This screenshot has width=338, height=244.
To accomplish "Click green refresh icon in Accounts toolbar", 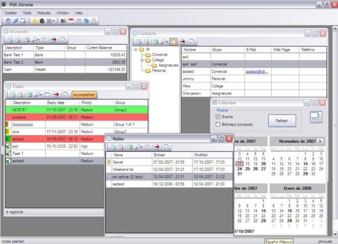I will (x=27, y=40).
